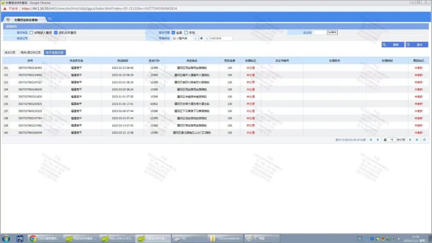
Task: Open province prefix dropdown 闽
Action: pos(204,38)
